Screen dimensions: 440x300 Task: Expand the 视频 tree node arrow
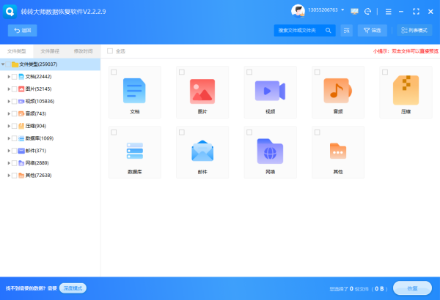(x=8, y=101)
